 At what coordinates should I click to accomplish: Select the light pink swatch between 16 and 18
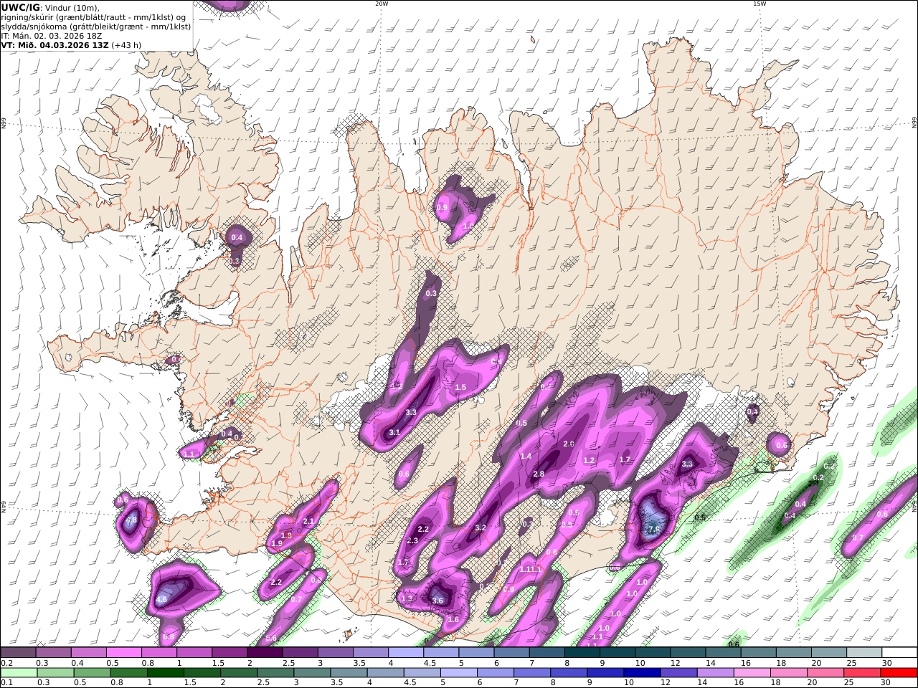[x=752, y=672]
